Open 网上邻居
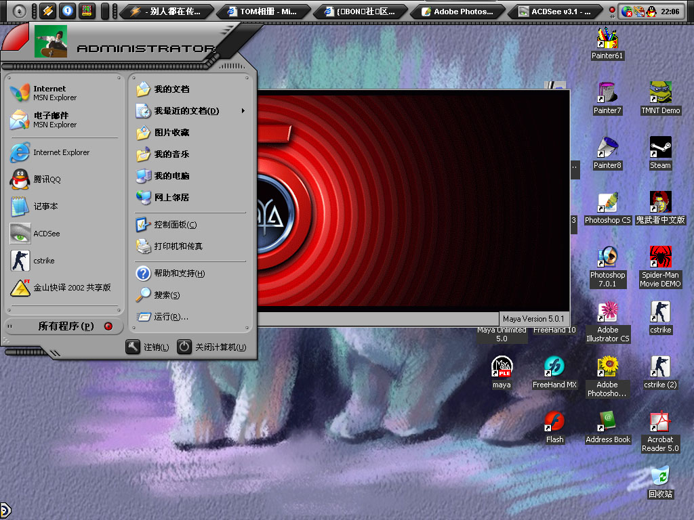 [190, 198]
